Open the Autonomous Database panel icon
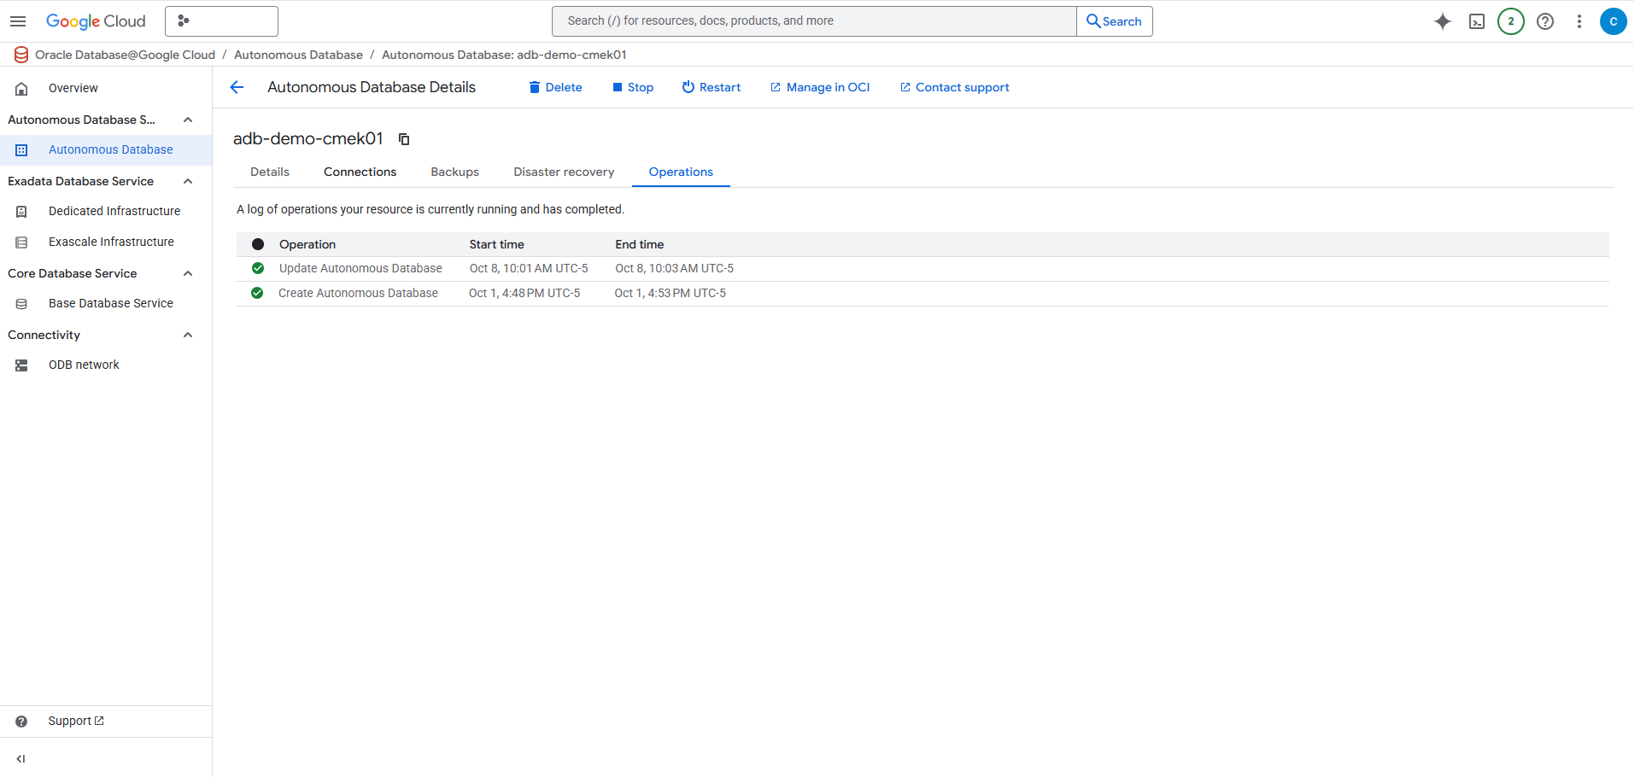Image resolution: width=1634 pixels, height=777 pixels. (x=20, y=149)
